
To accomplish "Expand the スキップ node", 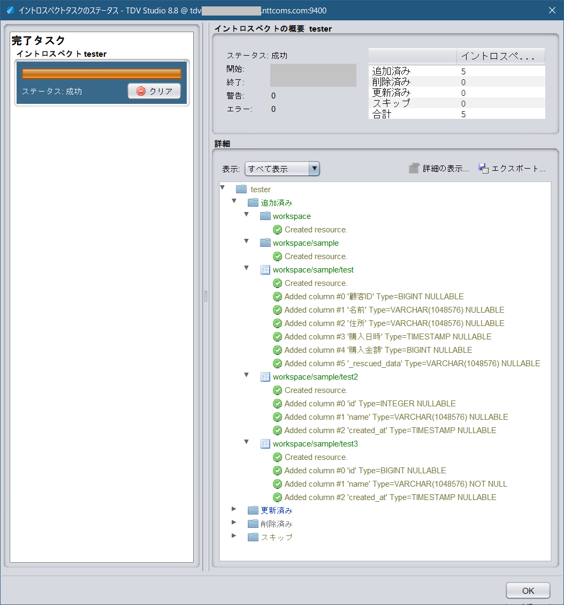I will click(234, 535).
